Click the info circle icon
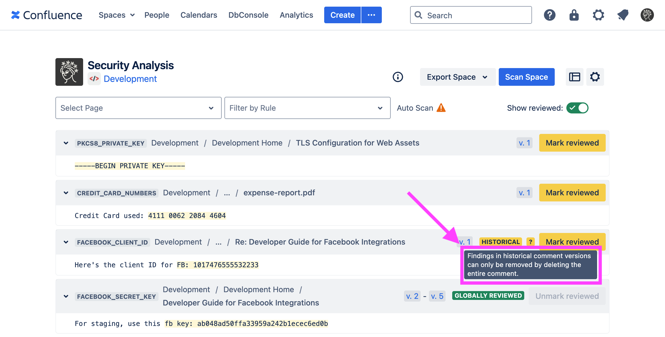 [x=398, y=77]
